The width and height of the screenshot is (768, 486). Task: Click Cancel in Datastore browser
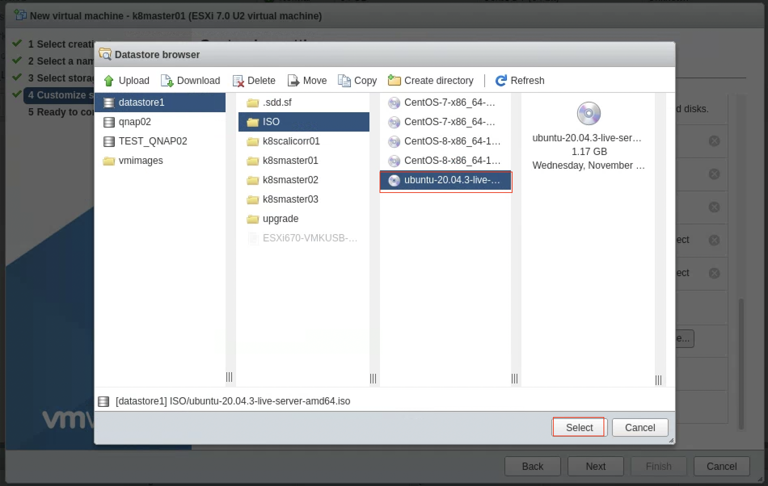click(x=640, y=427)
